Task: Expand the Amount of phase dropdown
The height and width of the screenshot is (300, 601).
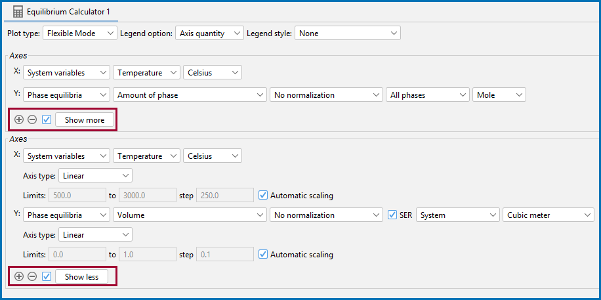Action: coord(190,95)
